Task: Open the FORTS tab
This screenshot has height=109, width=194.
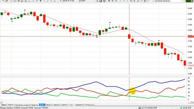Action: (11, 105)
